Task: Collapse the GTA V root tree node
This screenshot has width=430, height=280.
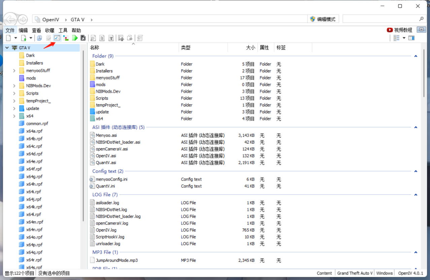Action: (x=7, y=48)
